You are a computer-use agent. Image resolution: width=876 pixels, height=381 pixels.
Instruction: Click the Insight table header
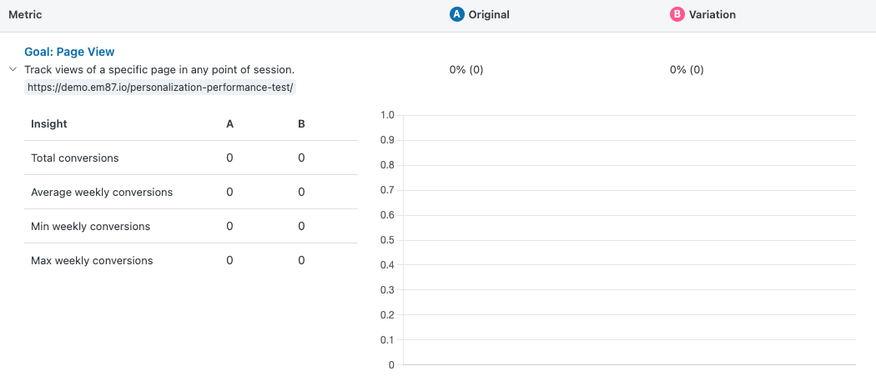click(49, 123)
